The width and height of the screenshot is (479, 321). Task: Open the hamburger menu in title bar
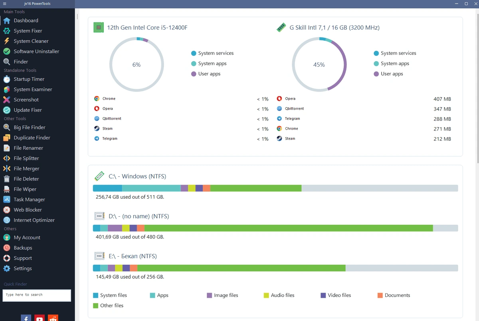[x=5, y=4]
